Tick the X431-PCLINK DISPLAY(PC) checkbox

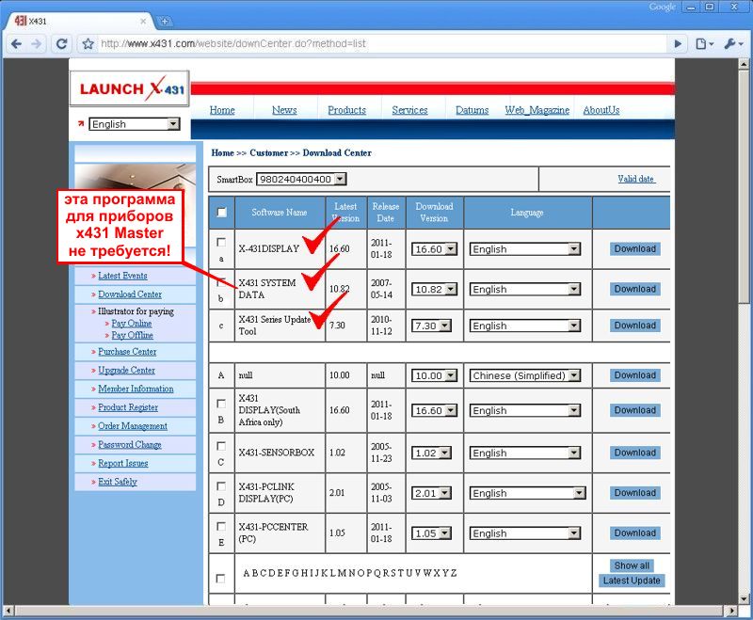click(x=221, y=486)
